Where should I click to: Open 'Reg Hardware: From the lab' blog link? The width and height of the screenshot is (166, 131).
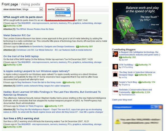39,82
